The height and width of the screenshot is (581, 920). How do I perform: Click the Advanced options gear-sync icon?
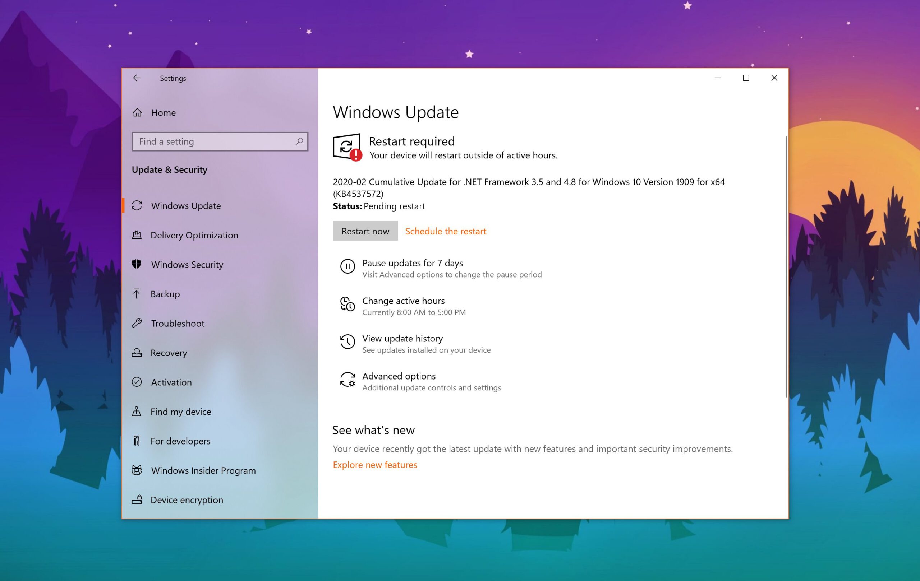pyautogui.click(x=347, y=380)
